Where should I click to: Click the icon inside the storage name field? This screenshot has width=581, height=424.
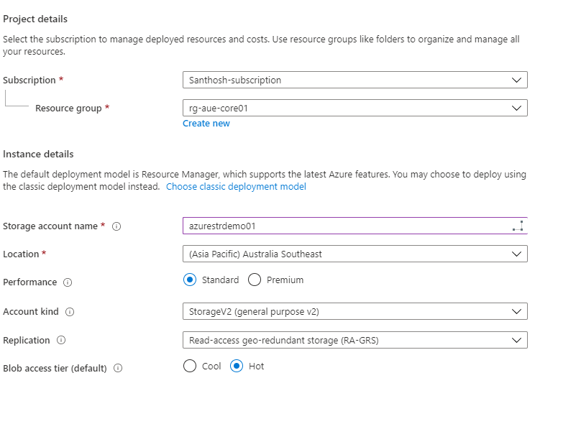tap(518, 225)
